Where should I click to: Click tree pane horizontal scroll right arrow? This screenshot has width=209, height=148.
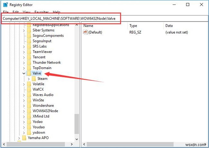click(x=72, y=144)
